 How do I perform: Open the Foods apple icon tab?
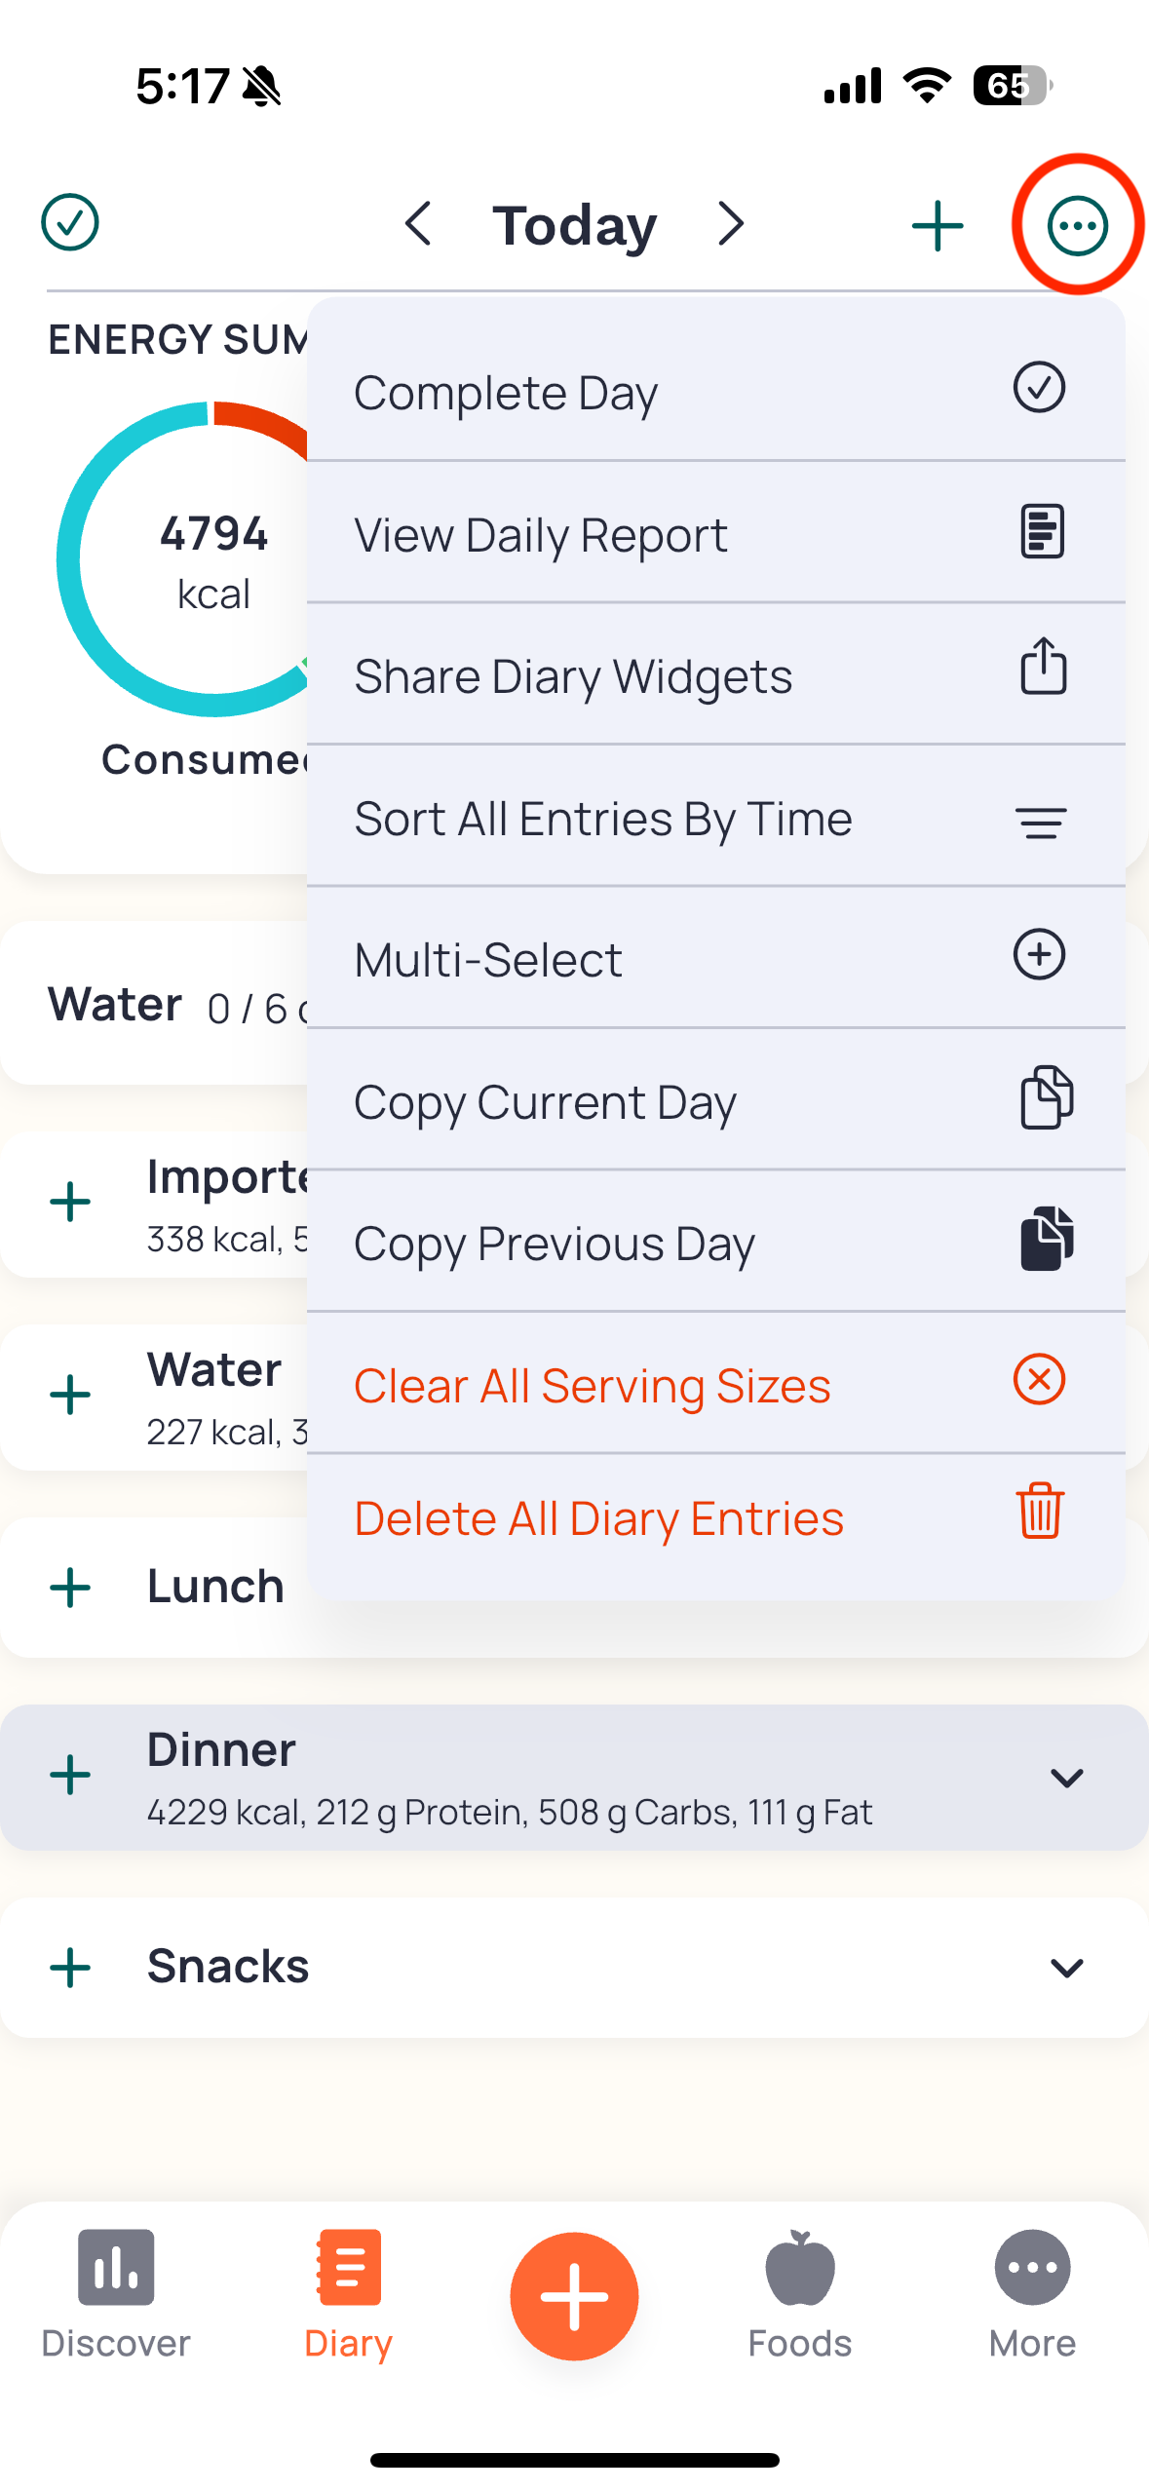[x=800, y=2293]
